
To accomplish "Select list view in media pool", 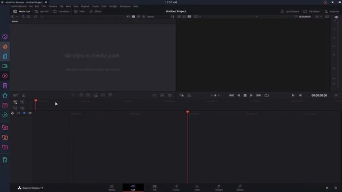I will point(144,17).
